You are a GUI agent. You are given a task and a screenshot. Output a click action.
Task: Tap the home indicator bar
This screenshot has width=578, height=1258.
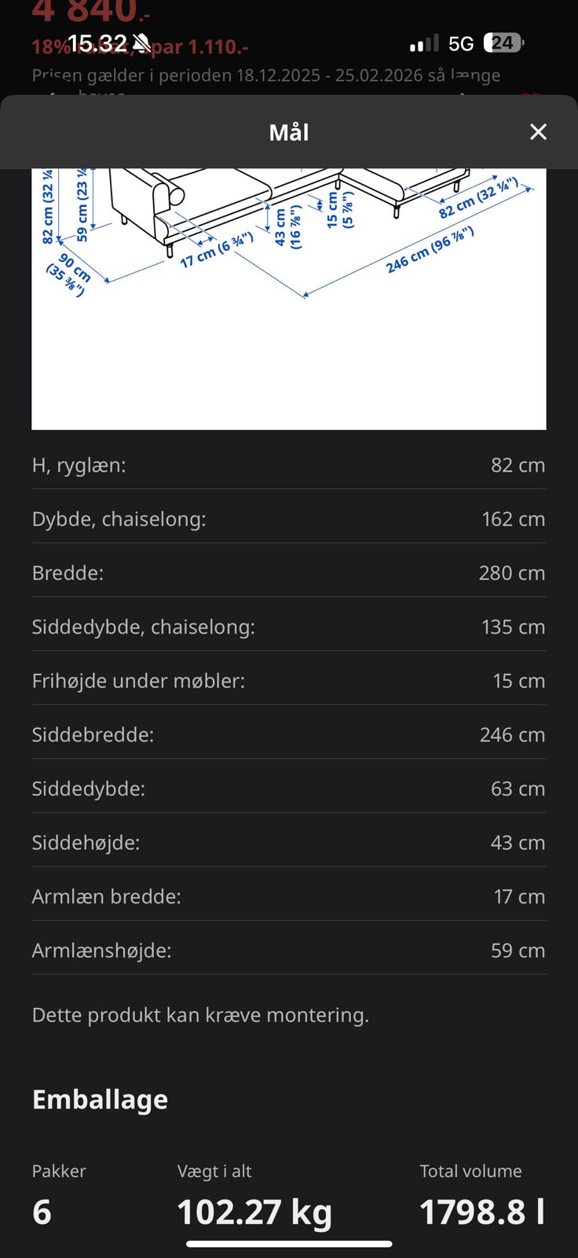[289, 1244]
